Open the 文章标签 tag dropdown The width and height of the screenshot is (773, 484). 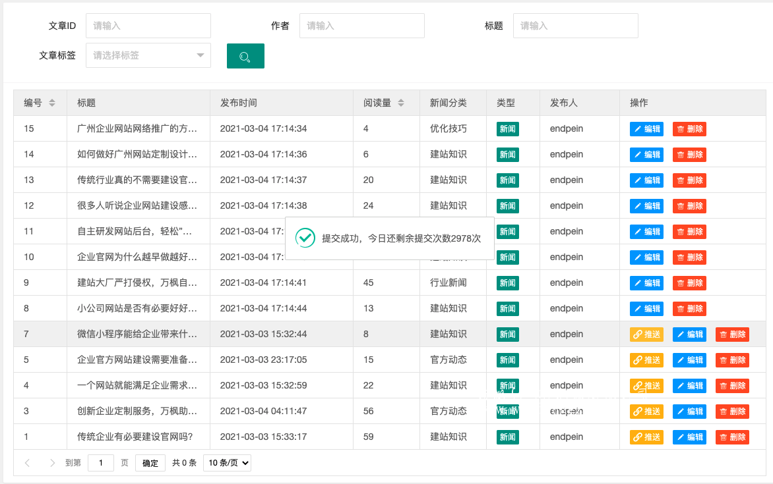pos(148,56)
